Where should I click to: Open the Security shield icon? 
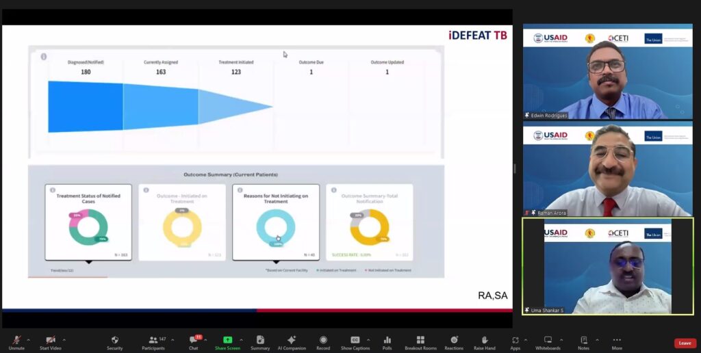point(114,340)
